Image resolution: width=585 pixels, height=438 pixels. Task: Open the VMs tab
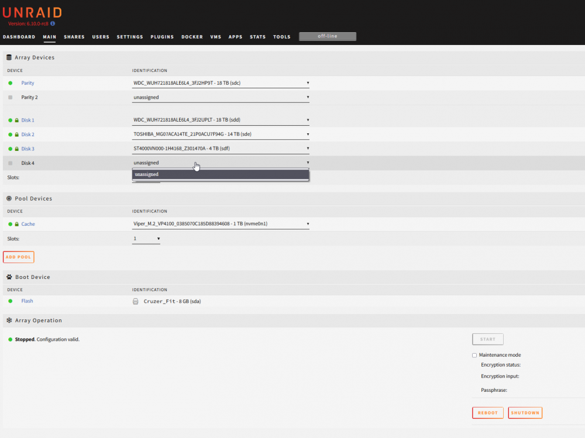(216, 37)
